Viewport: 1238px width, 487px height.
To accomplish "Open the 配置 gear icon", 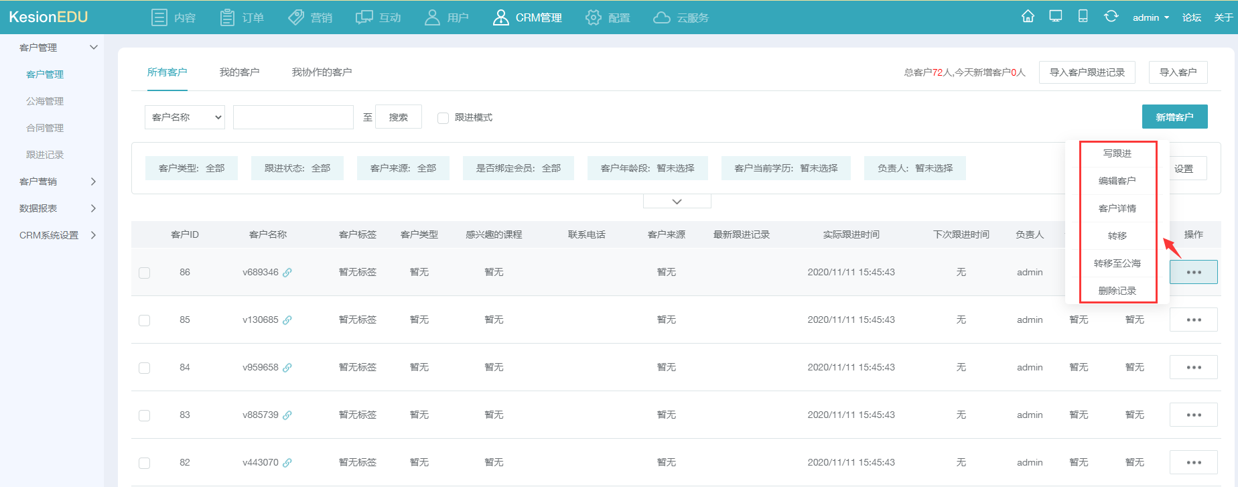I will click(594, 17).
